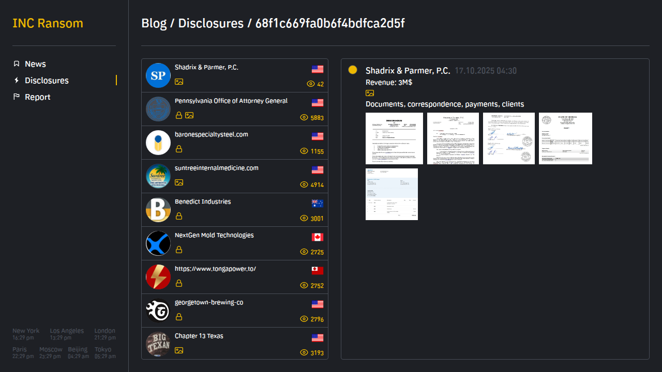Click the Disclosures lightning bolt icon
Screen dimensions: 662x372
17,81
